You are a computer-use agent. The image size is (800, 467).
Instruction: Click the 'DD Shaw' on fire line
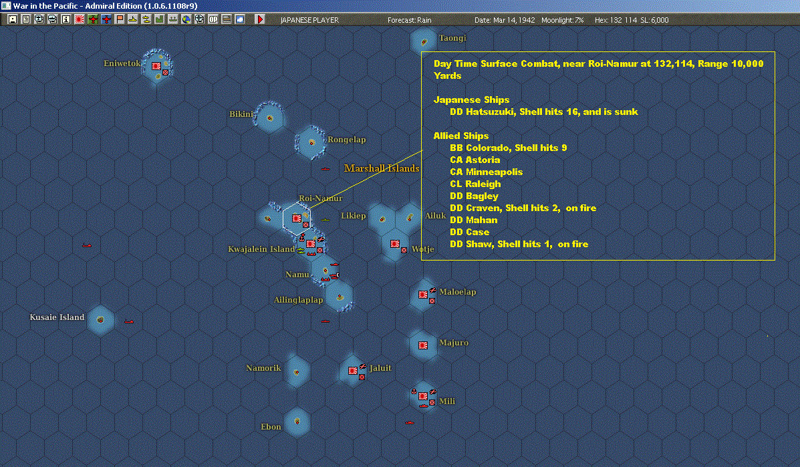(519, 245)
